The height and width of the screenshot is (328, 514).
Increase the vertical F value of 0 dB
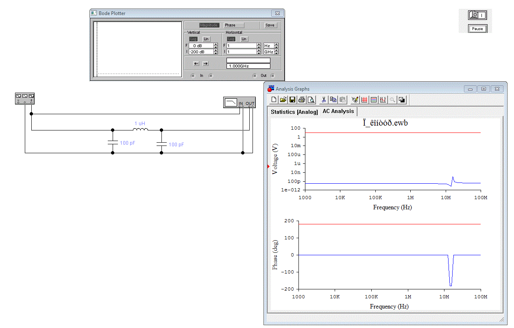216,44
